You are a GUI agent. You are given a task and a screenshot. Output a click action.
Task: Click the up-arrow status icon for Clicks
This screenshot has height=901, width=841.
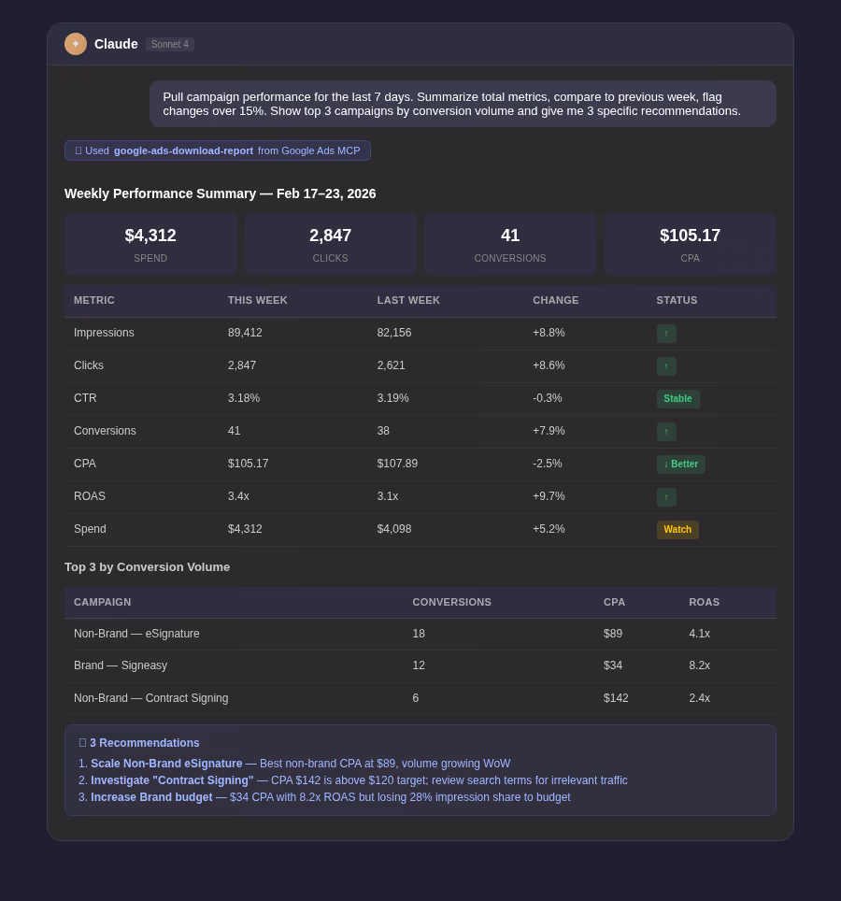[x=666, y=366]
